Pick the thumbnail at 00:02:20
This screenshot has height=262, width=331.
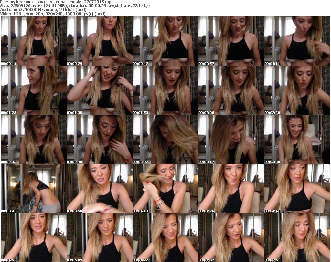point(297,90)
